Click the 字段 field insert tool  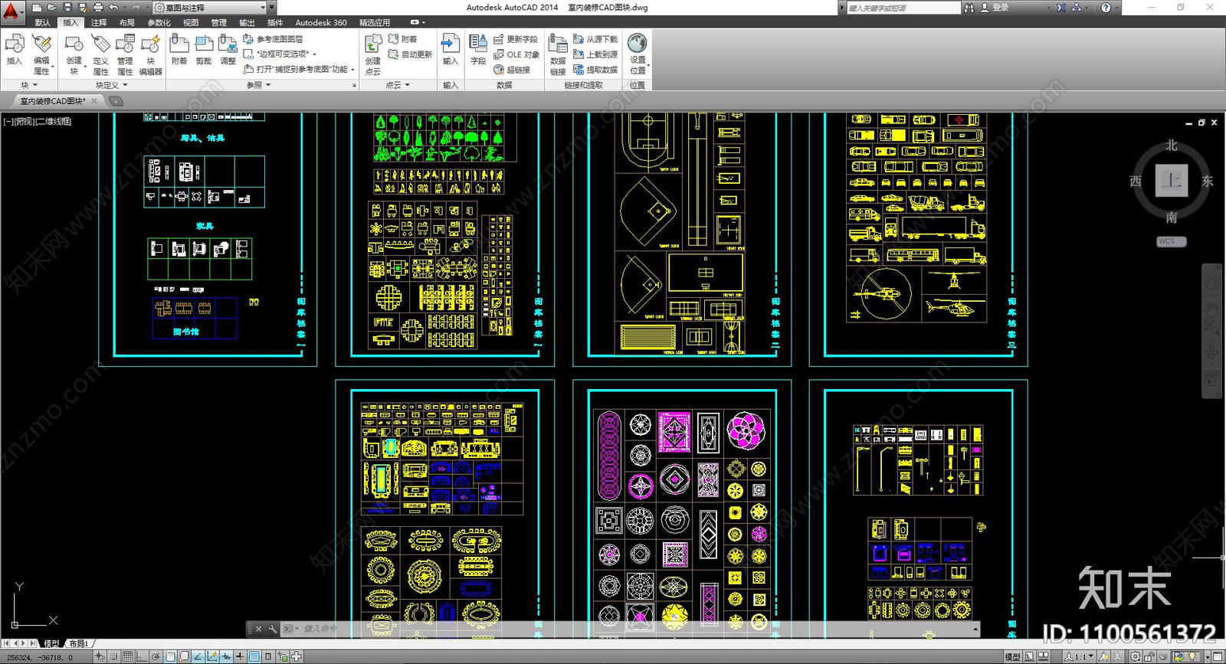point(478,51)
